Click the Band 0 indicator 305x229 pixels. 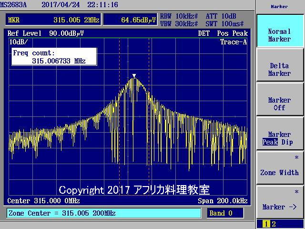(225, 213)
